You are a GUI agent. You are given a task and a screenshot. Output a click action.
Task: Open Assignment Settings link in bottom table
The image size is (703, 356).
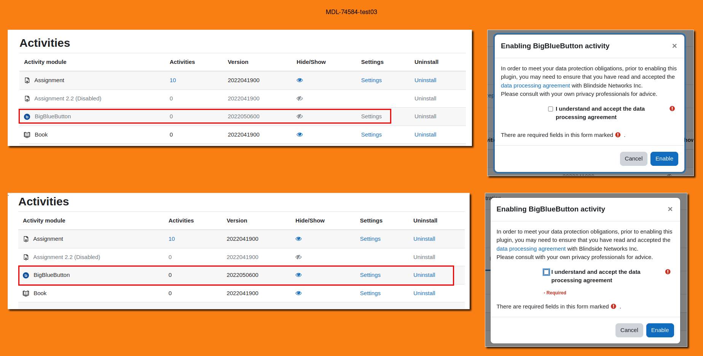370,239
